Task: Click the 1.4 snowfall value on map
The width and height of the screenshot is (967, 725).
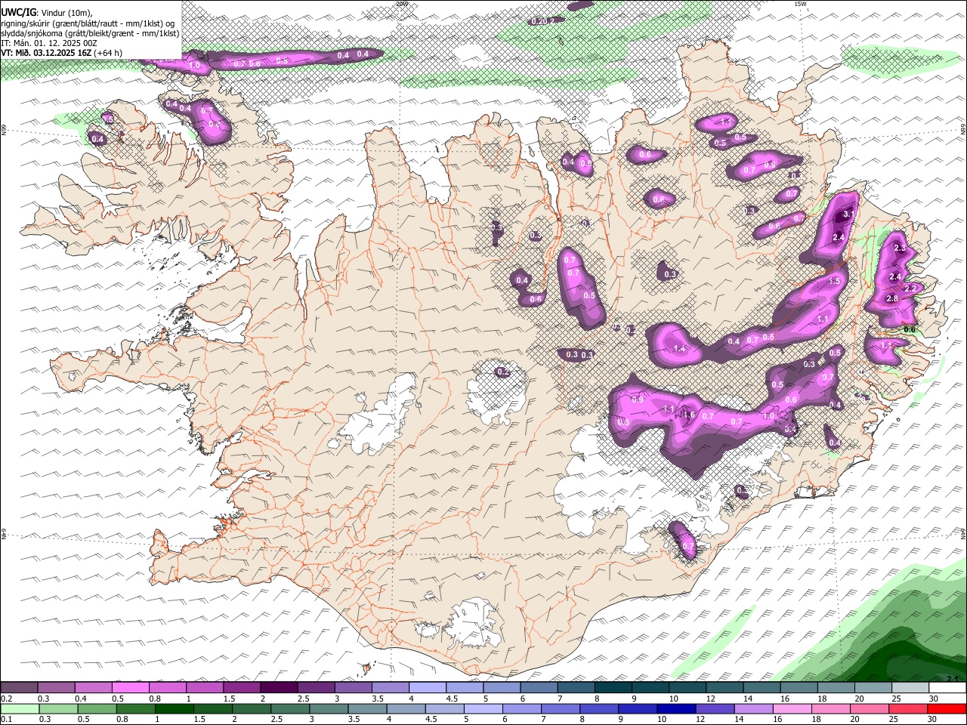Action: 678,349
